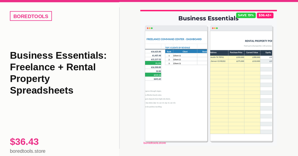Open the Freelance Command Center dashboard preview
The image size is (298, 156).
[x=176, y=84]
